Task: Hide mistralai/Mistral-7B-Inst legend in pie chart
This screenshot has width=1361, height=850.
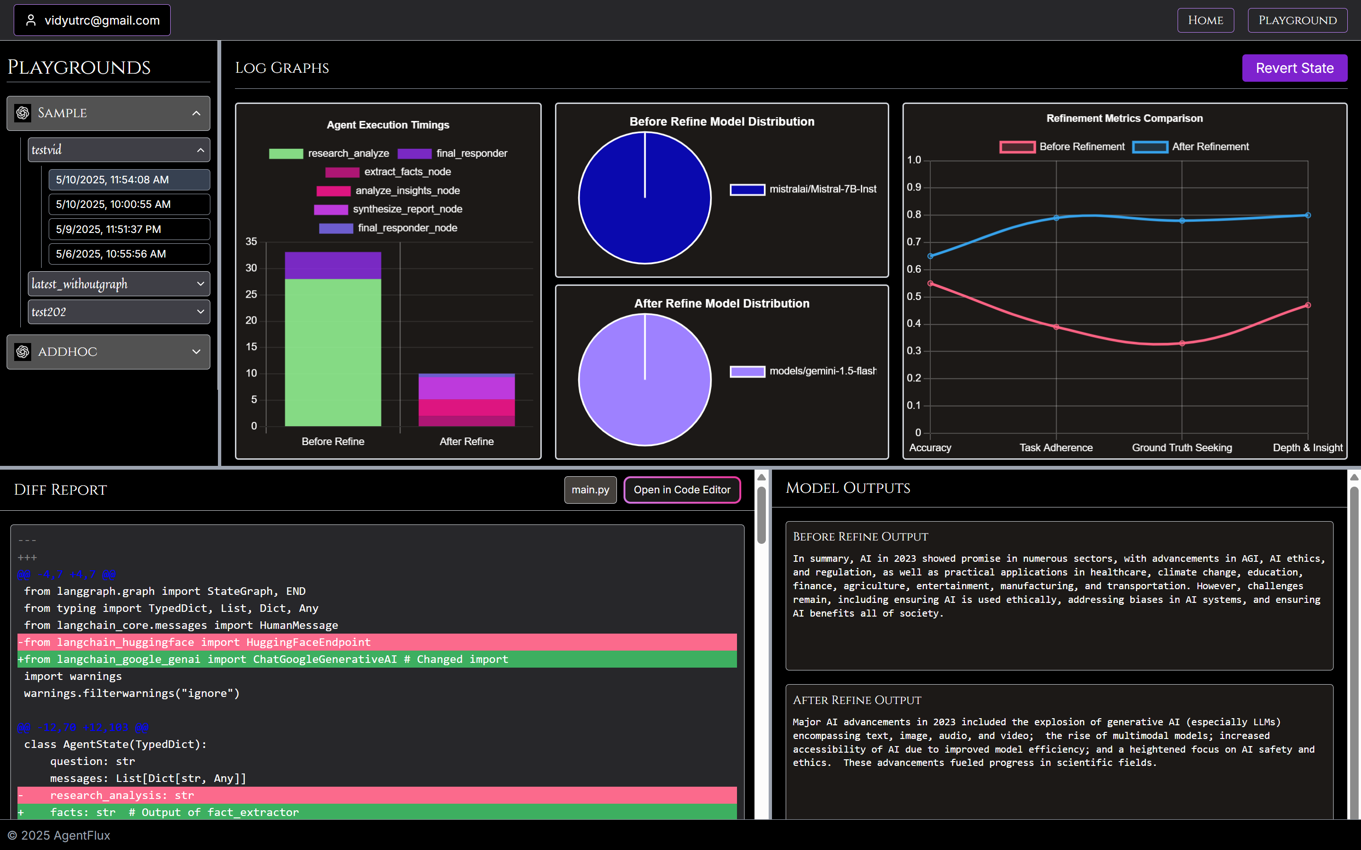Action: coord(747,189)
